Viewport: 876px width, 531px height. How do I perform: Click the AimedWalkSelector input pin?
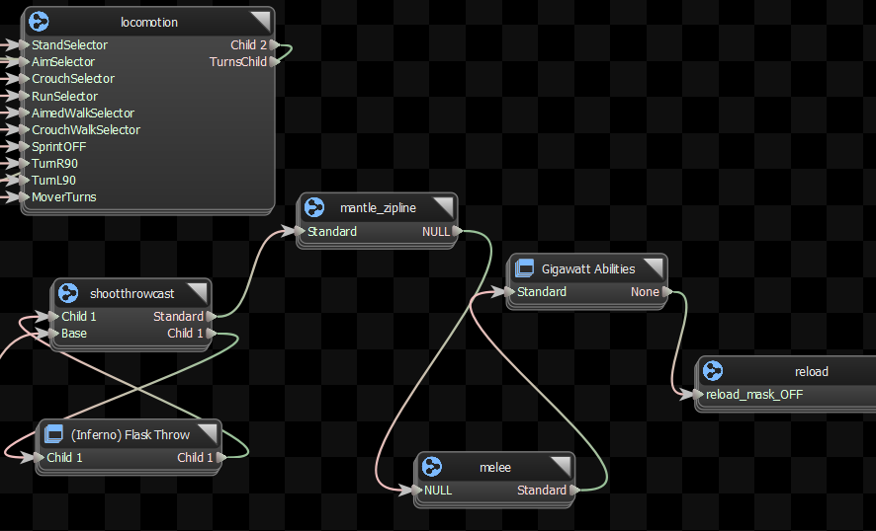[24, 113]
